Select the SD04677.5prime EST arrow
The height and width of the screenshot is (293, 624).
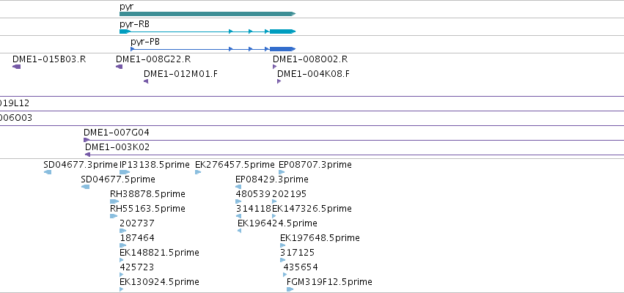pyautogui.click(x=85, y=187)
